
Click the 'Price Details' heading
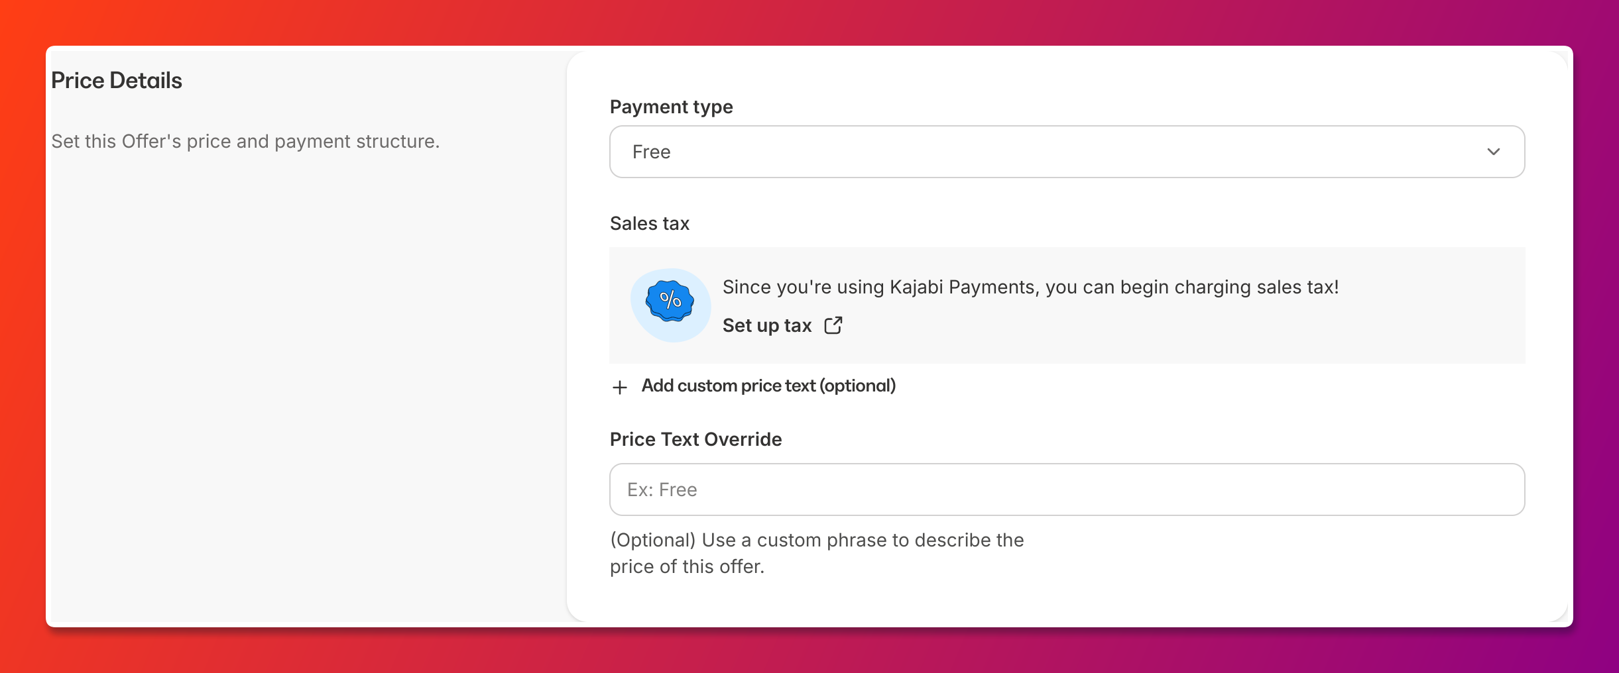(117, 80)
